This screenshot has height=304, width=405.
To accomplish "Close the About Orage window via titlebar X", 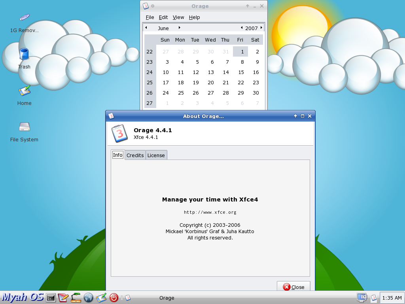I will 310,116.
